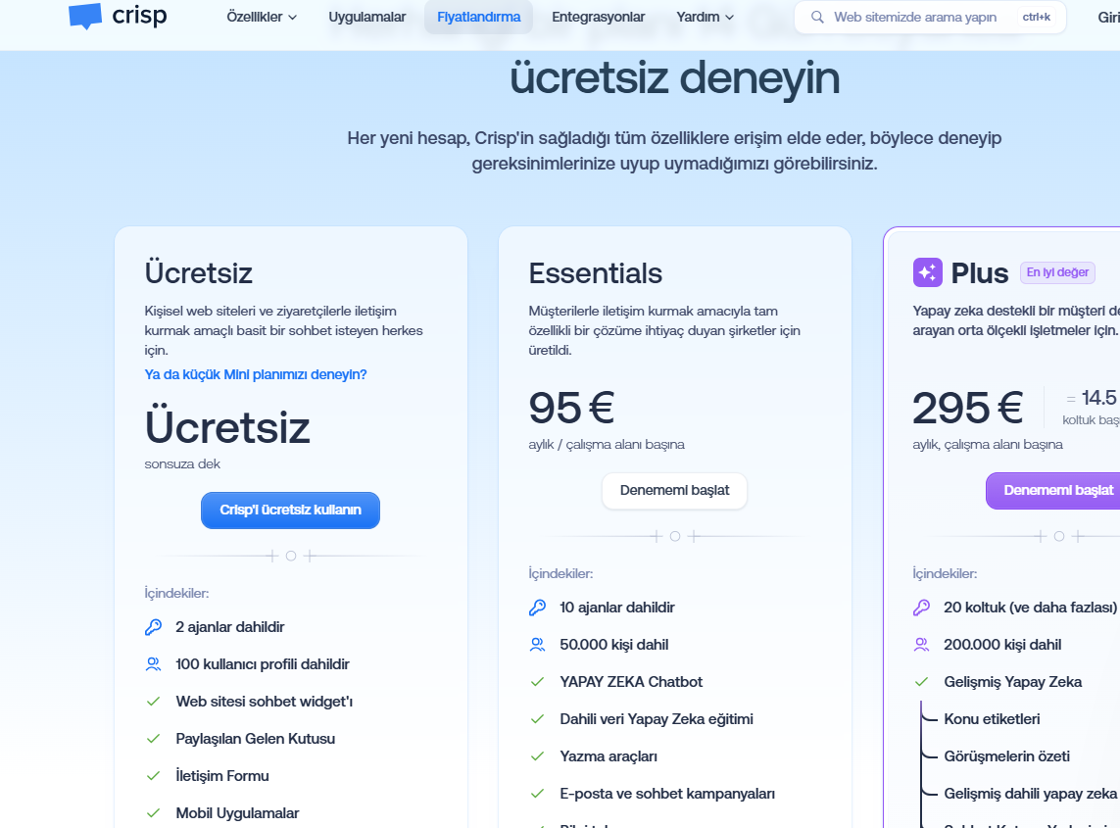Open Ya da küçük Mini planımızı deneyin link
1120x828 pixels.
click(x=256, y=374)
